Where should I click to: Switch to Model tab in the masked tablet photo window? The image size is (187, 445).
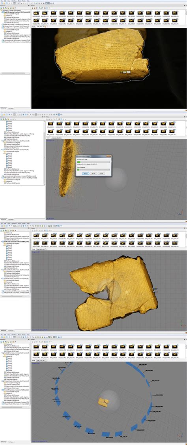pyautogui.click(x=34, y=27)
